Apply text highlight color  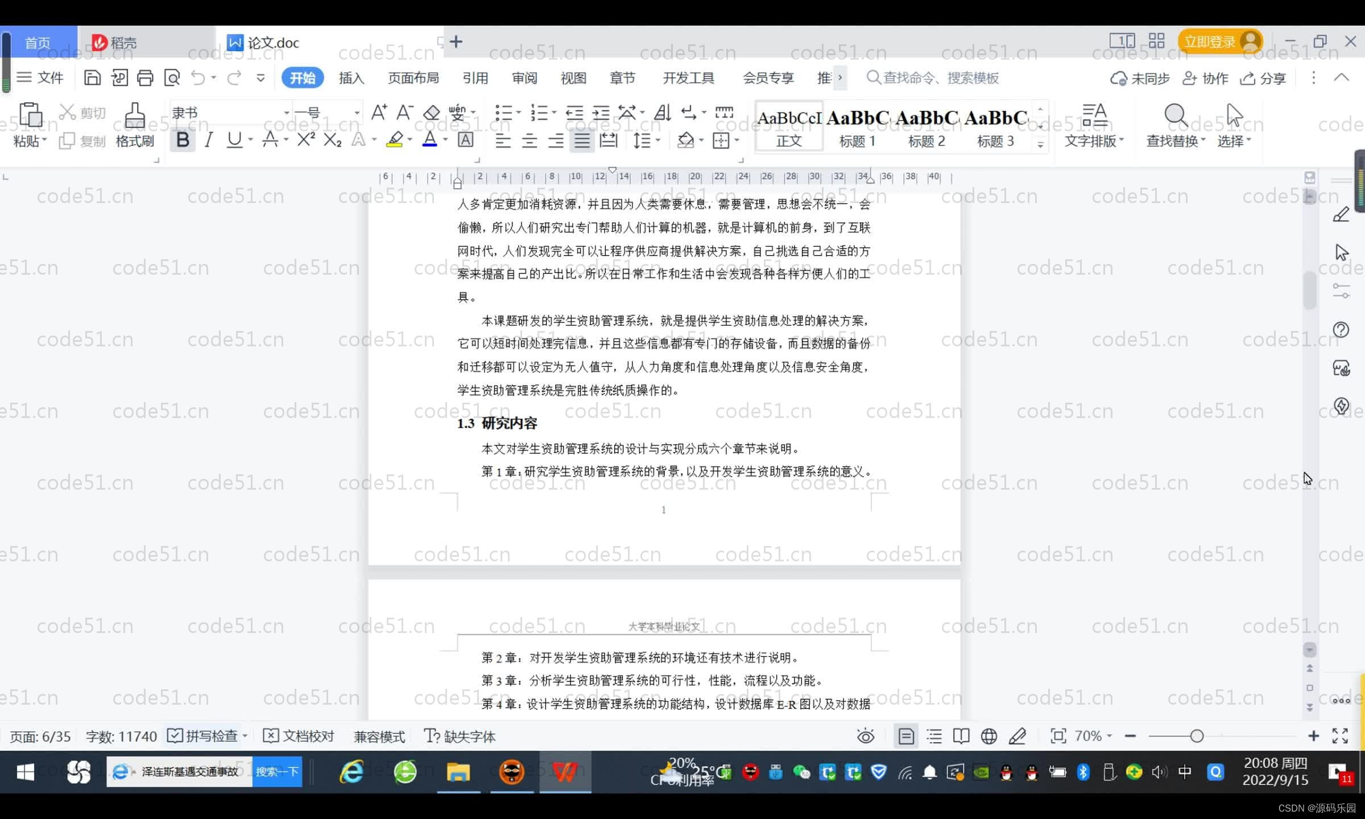click(396, 139)
